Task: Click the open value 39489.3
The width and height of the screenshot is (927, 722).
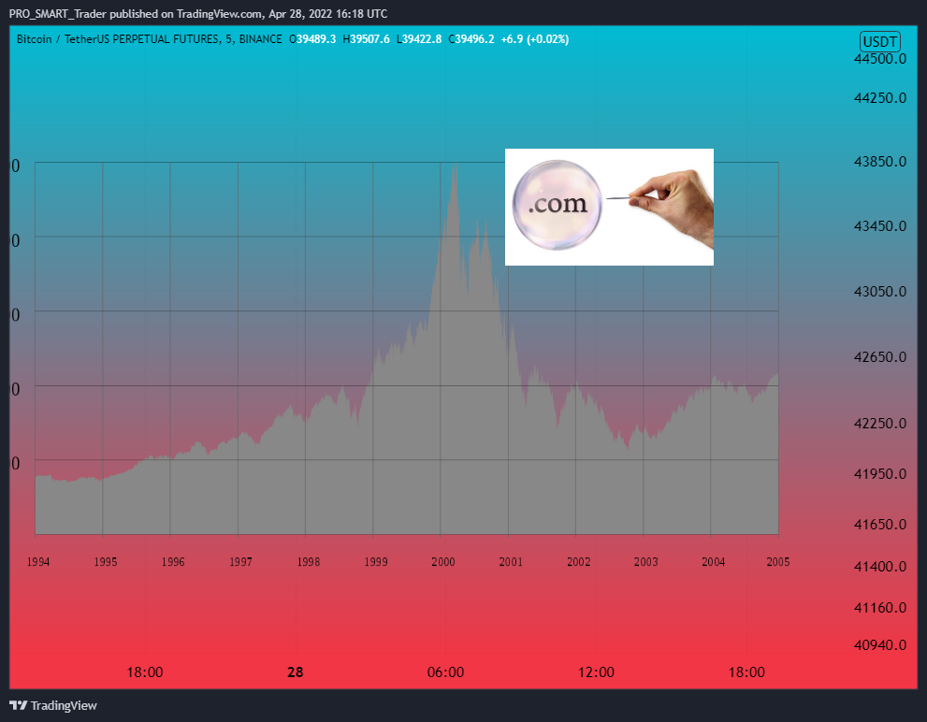Action: coord(316,39)
